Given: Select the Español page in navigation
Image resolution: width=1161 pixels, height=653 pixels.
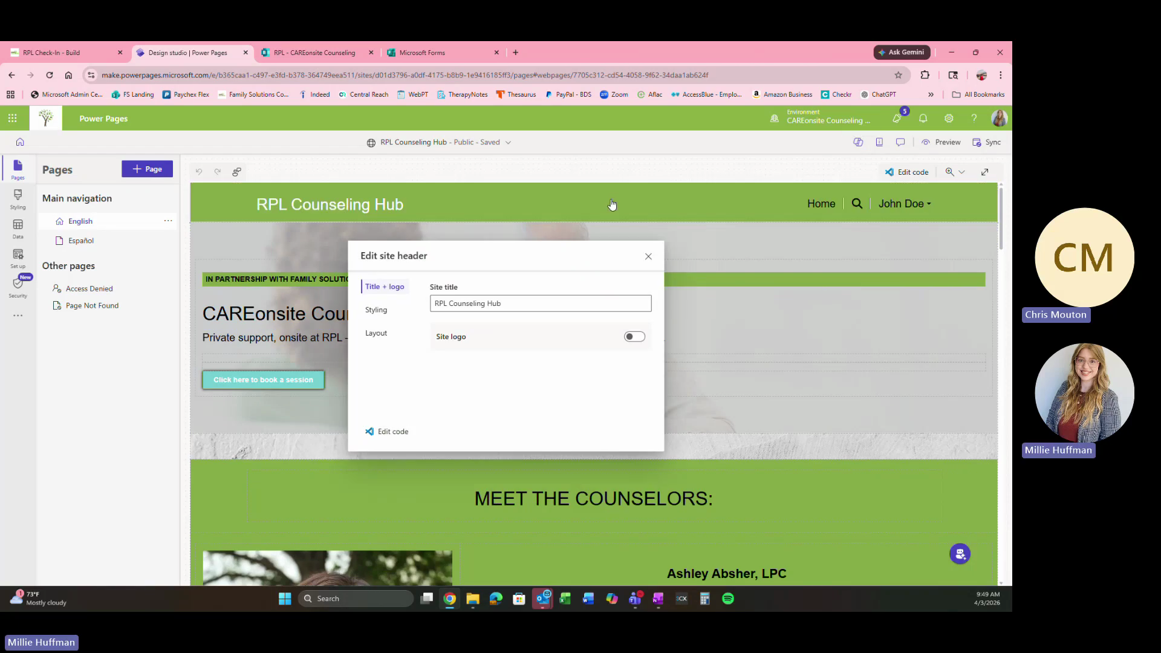Looking at the screenshot, I should point(81,241).
